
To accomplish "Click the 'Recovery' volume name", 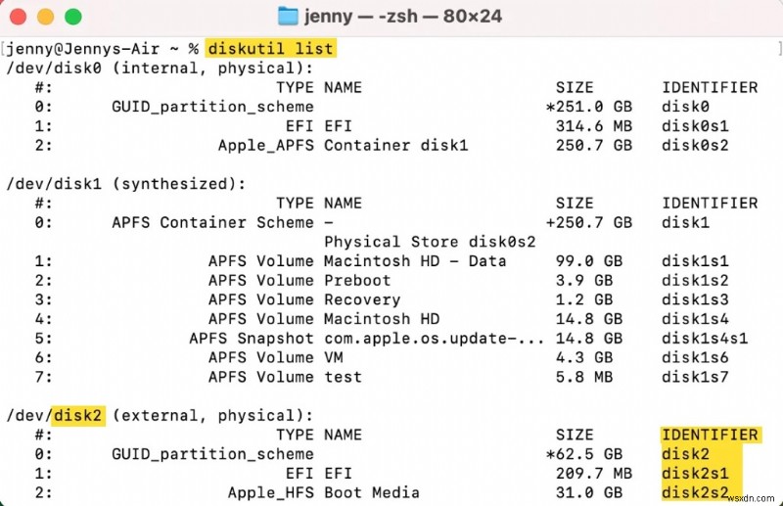I will (x=362, y=299).
